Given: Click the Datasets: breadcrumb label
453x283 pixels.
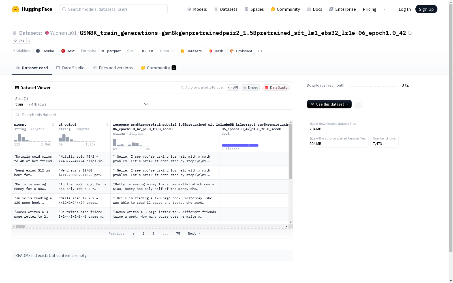Looking at the screenshot, I should coord(30,33).
